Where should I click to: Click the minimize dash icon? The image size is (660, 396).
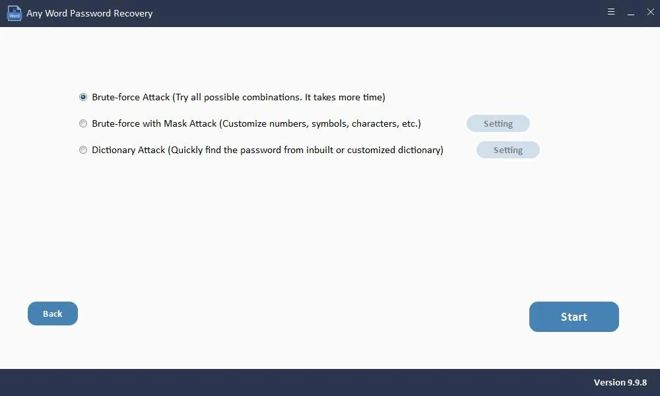point(630,12)
